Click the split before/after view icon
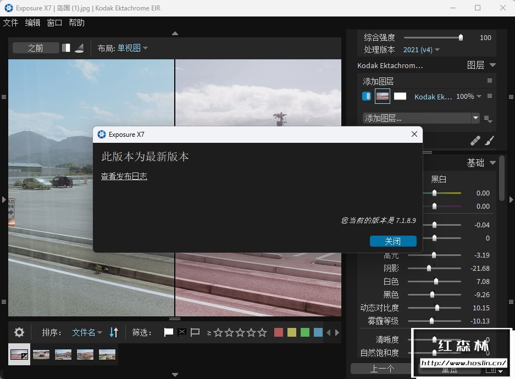The image size is (515, 379). click(x=66, y=48)
